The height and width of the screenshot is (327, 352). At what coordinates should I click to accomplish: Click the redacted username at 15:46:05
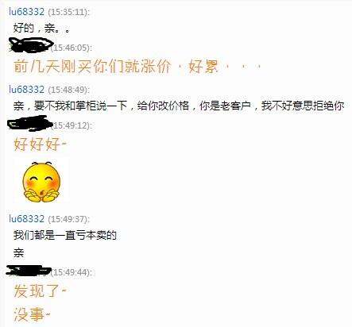click(30, 44)
